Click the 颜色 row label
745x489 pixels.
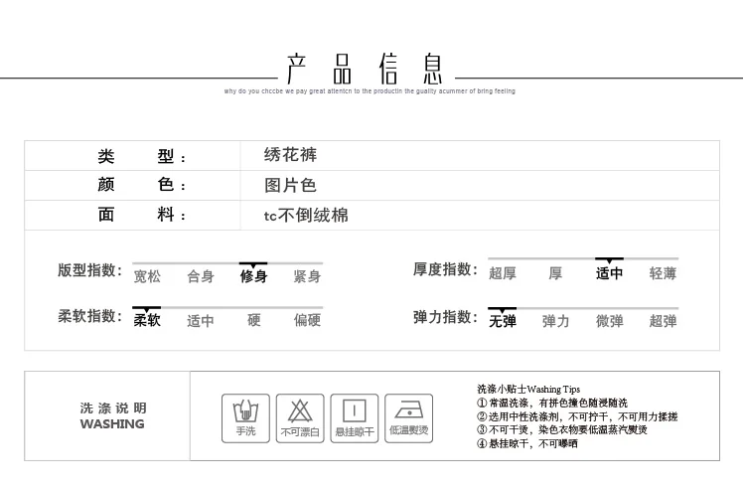point(142,185)
